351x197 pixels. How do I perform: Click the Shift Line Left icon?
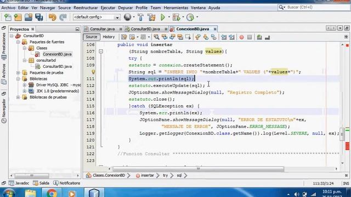click(x=224, y=37)
